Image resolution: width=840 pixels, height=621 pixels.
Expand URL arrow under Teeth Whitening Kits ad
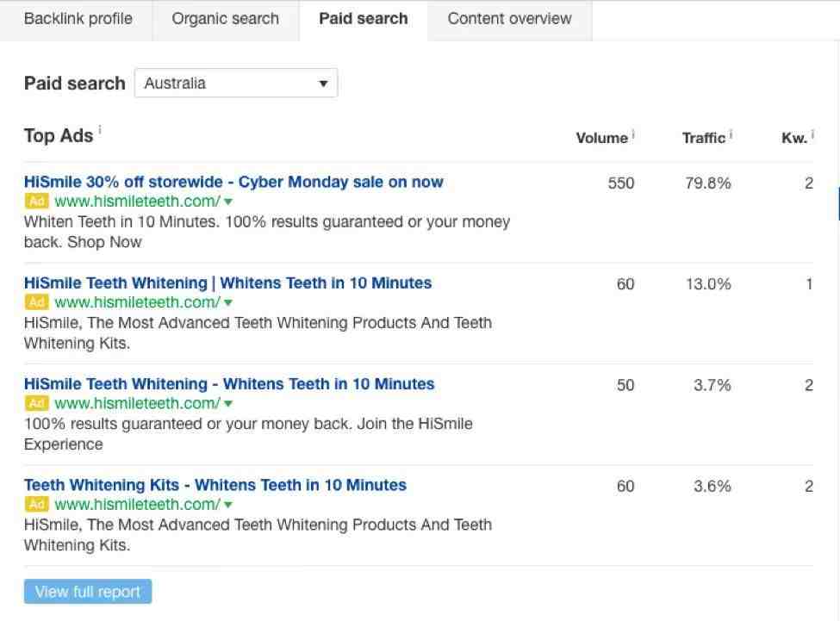tap(228, 505)
